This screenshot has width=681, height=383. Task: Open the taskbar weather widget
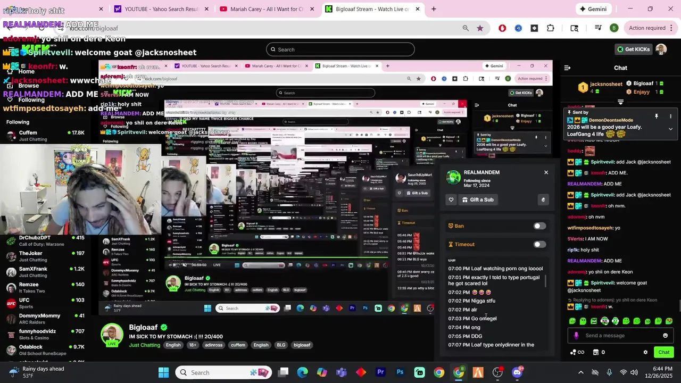point(36,372)
